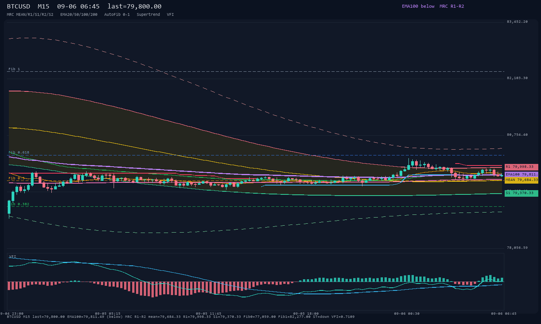
Task: Click the 83,452.20 price axis label
Action: tap(517, 22)
